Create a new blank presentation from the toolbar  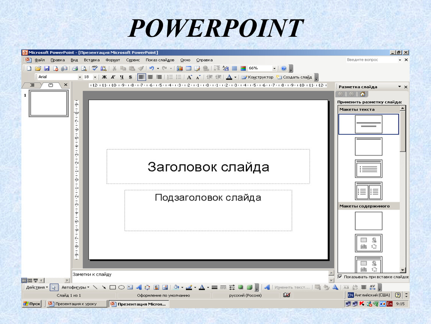click(x=29, y=69)
